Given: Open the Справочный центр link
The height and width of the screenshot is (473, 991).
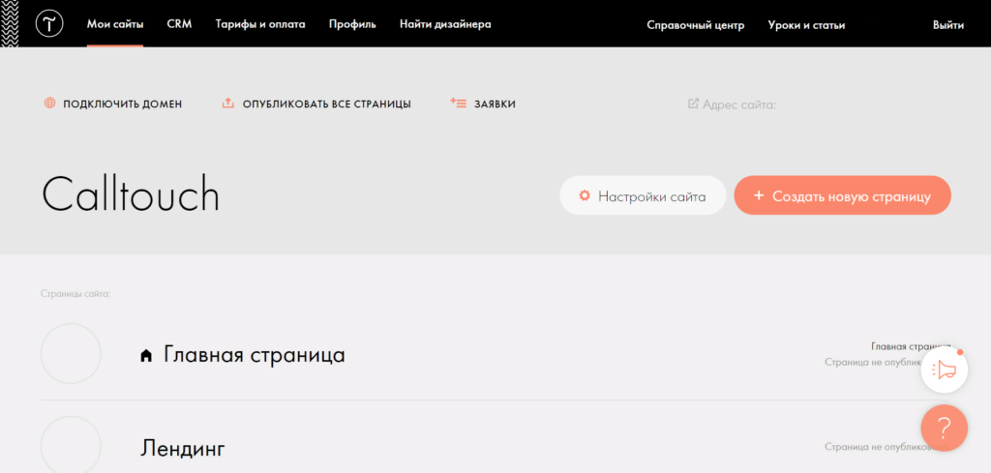Looking at the screenshot, I should tap(695, 25).
